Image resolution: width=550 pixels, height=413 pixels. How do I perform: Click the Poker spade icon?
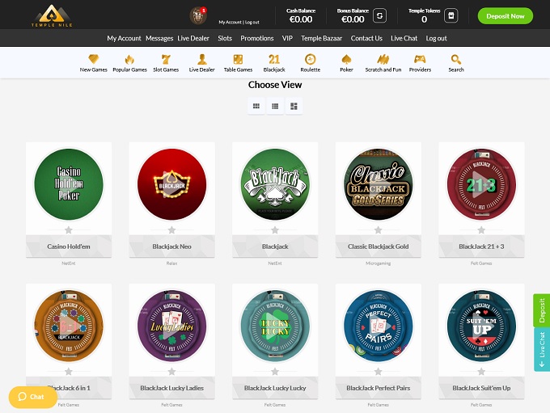346,60
